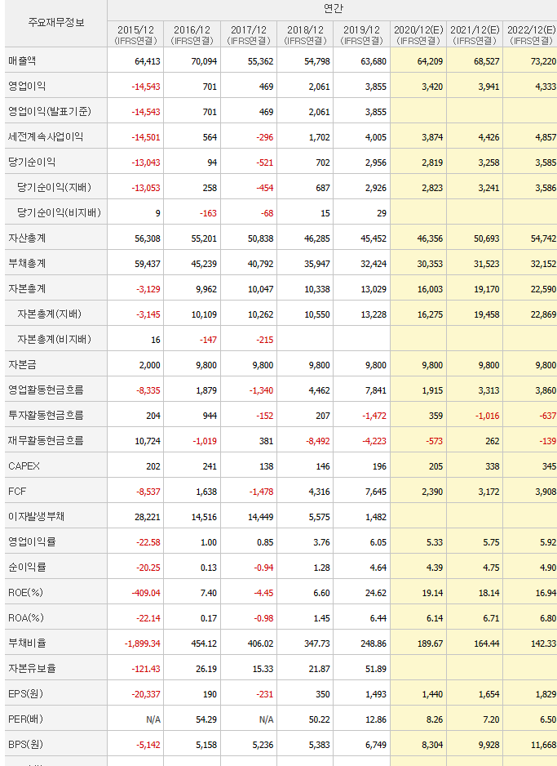Image resolution: width=557 pixels, height=766 pixels.
Task: Click the 70,094 sales value for 2016
Action: tap(204, 61)
